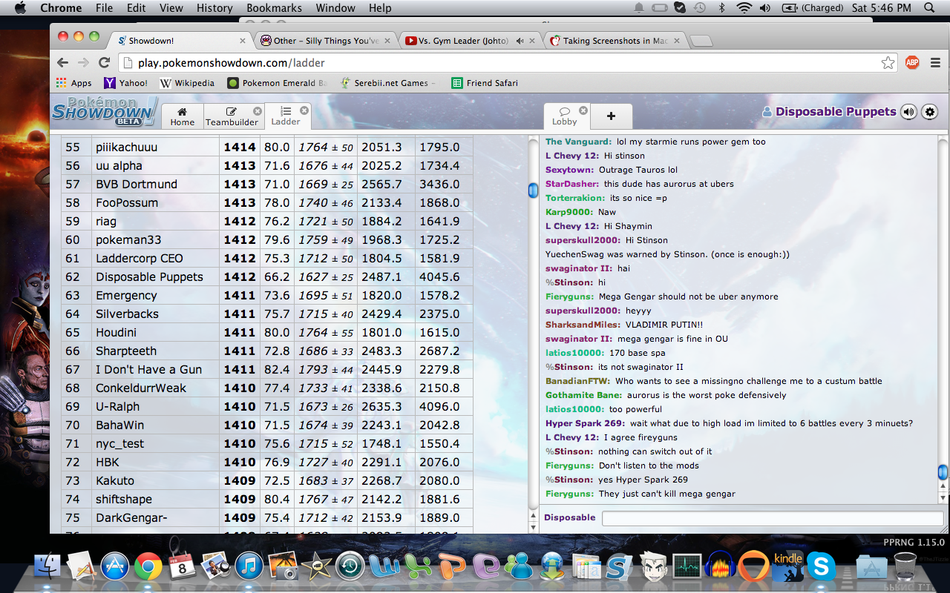Close the Lobby chat tab
The image size is (950, 593).
[x=583, y=110]
